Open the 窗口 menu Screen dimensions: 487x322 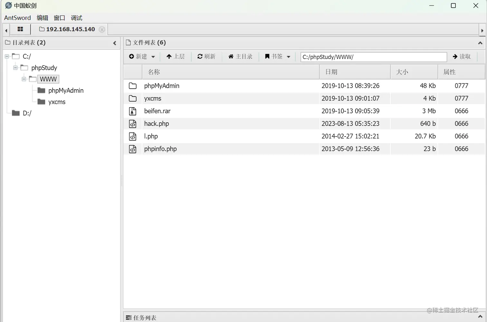click(59, 18)
